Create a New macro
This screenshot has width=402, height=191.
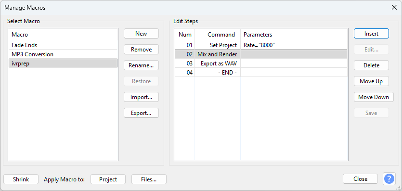(141, 34)
